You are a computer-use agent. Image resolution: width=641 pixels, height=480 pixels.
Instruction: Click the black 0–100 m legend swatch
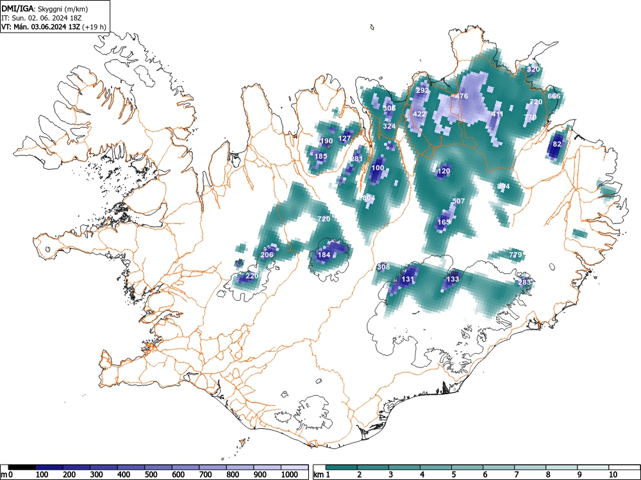(x=22, y=467)
